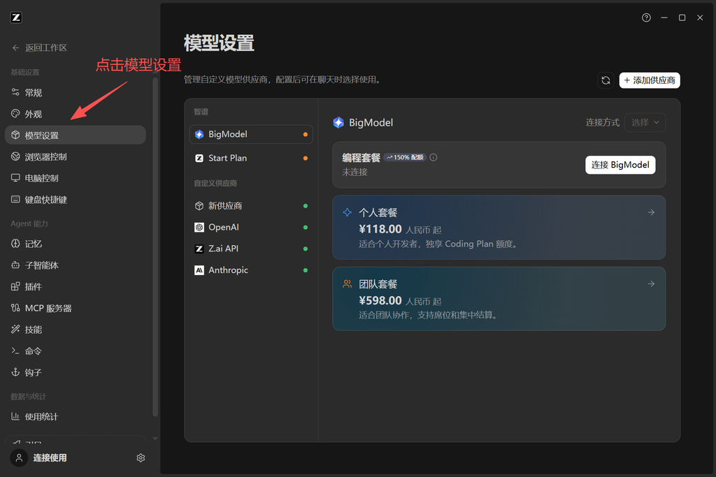Click info icon beside 150% 配额

(434, 157)
